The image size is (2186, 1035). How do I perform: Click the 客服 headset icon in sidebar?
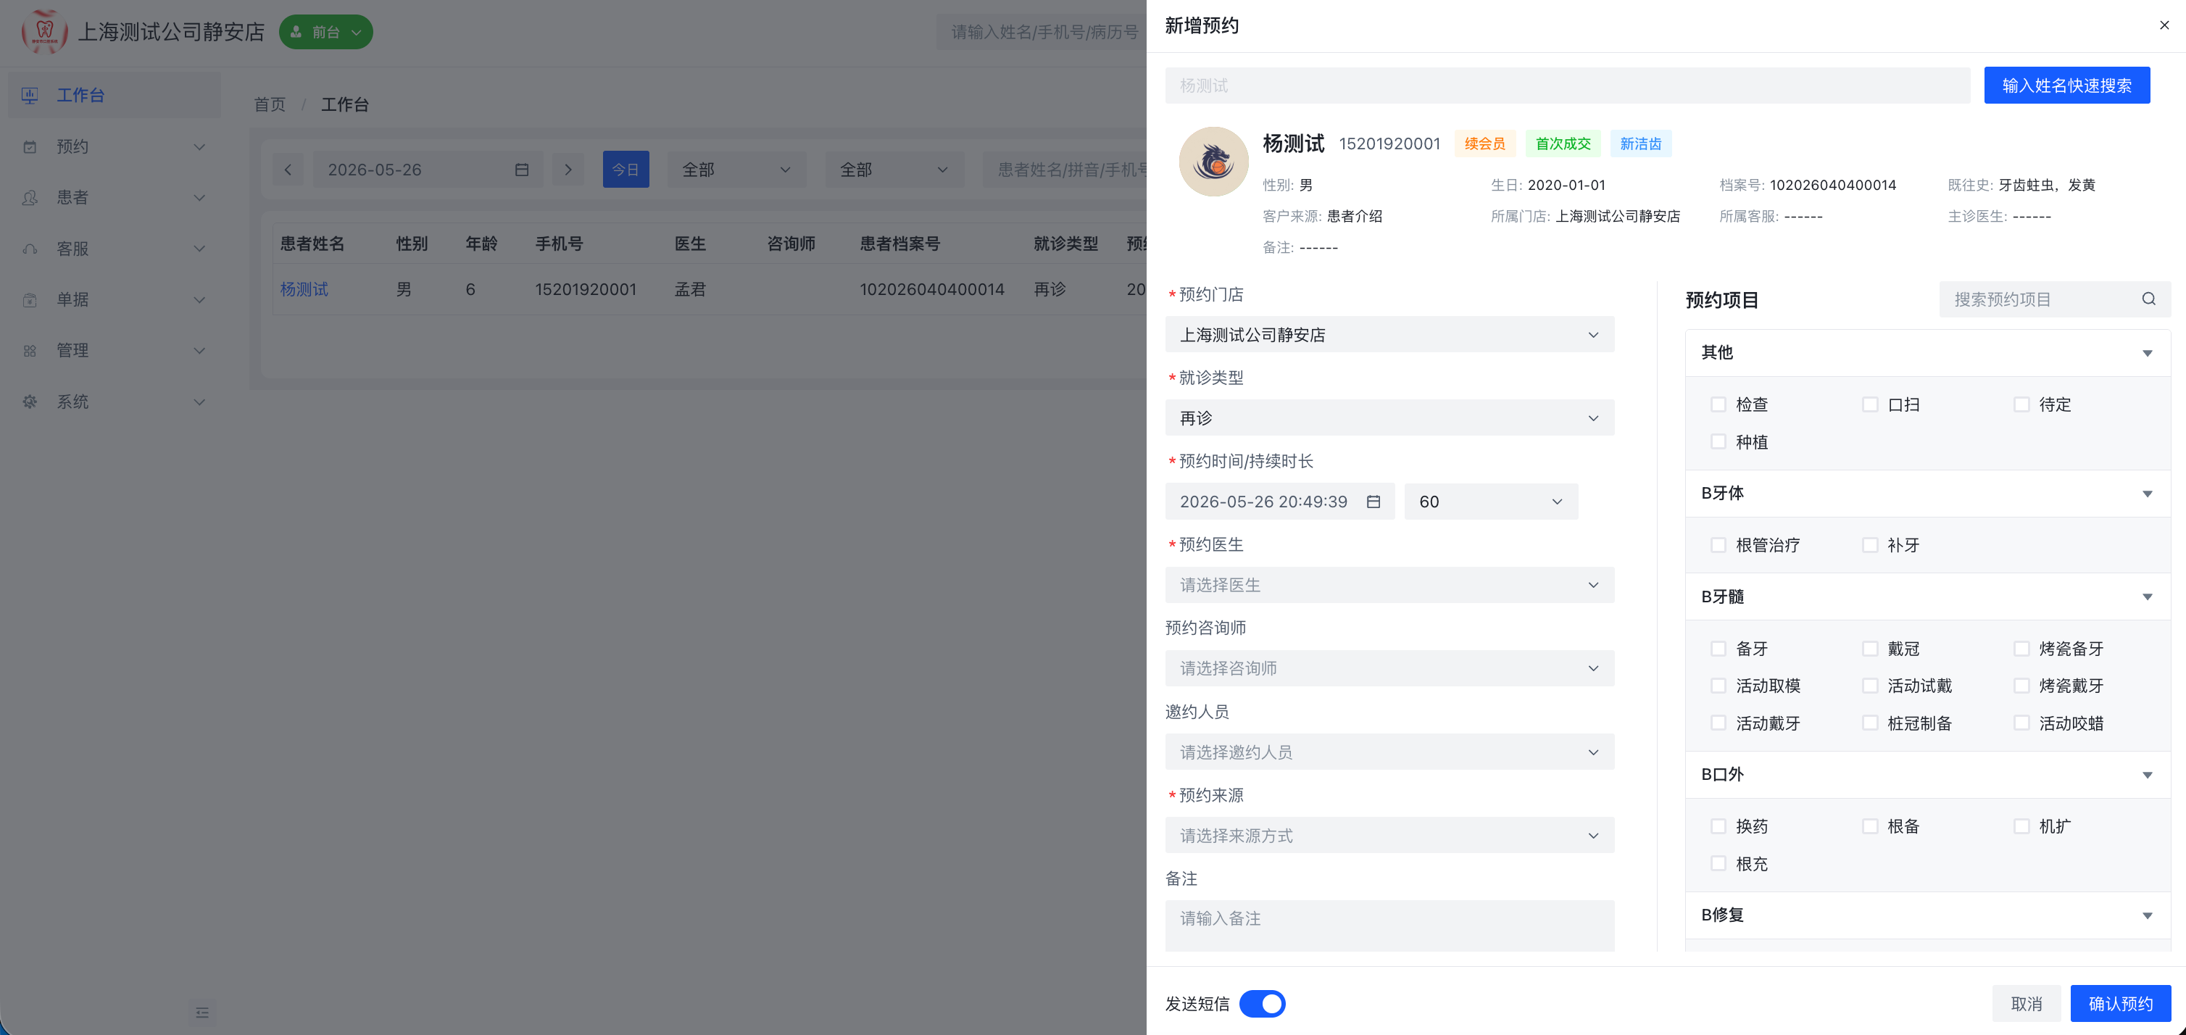coord(30,249)
